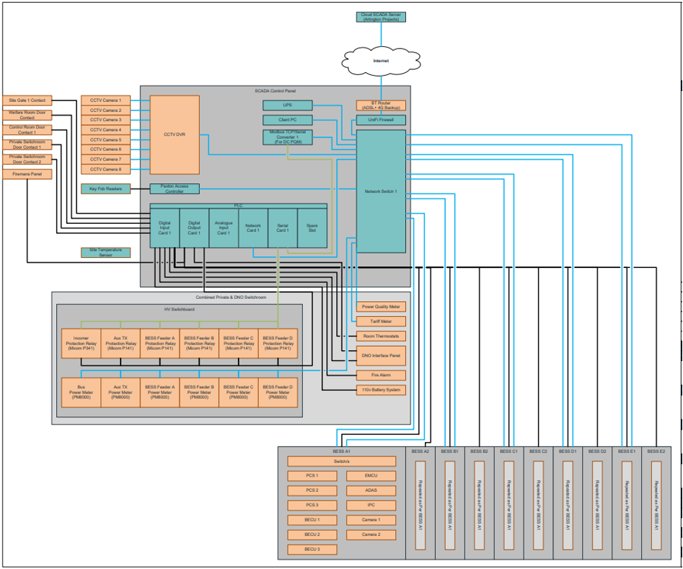683x569 pixels.
Task: Click the DNO Interface Panel box
Action: click(380, 355)
